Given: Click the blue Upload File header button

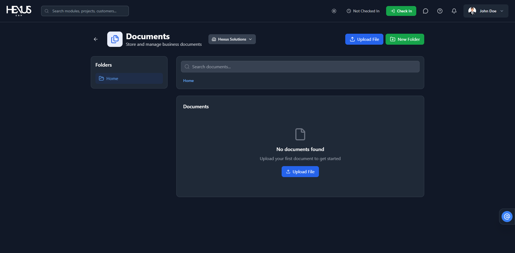Looking at the screenshot, I should (364, 39).
